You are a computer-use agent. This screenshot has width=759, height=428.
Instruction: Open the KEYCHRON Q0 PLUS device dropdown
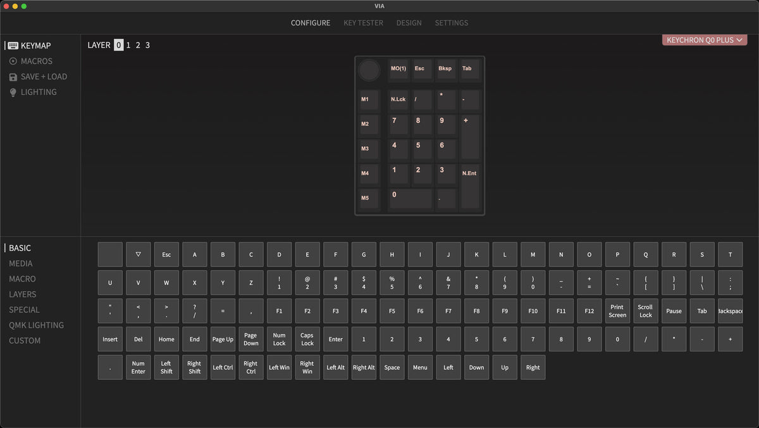coord(704,39)
